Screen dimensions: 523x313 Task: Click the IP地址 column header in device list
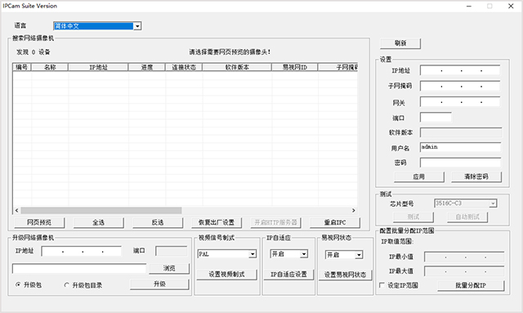point(98,67)
